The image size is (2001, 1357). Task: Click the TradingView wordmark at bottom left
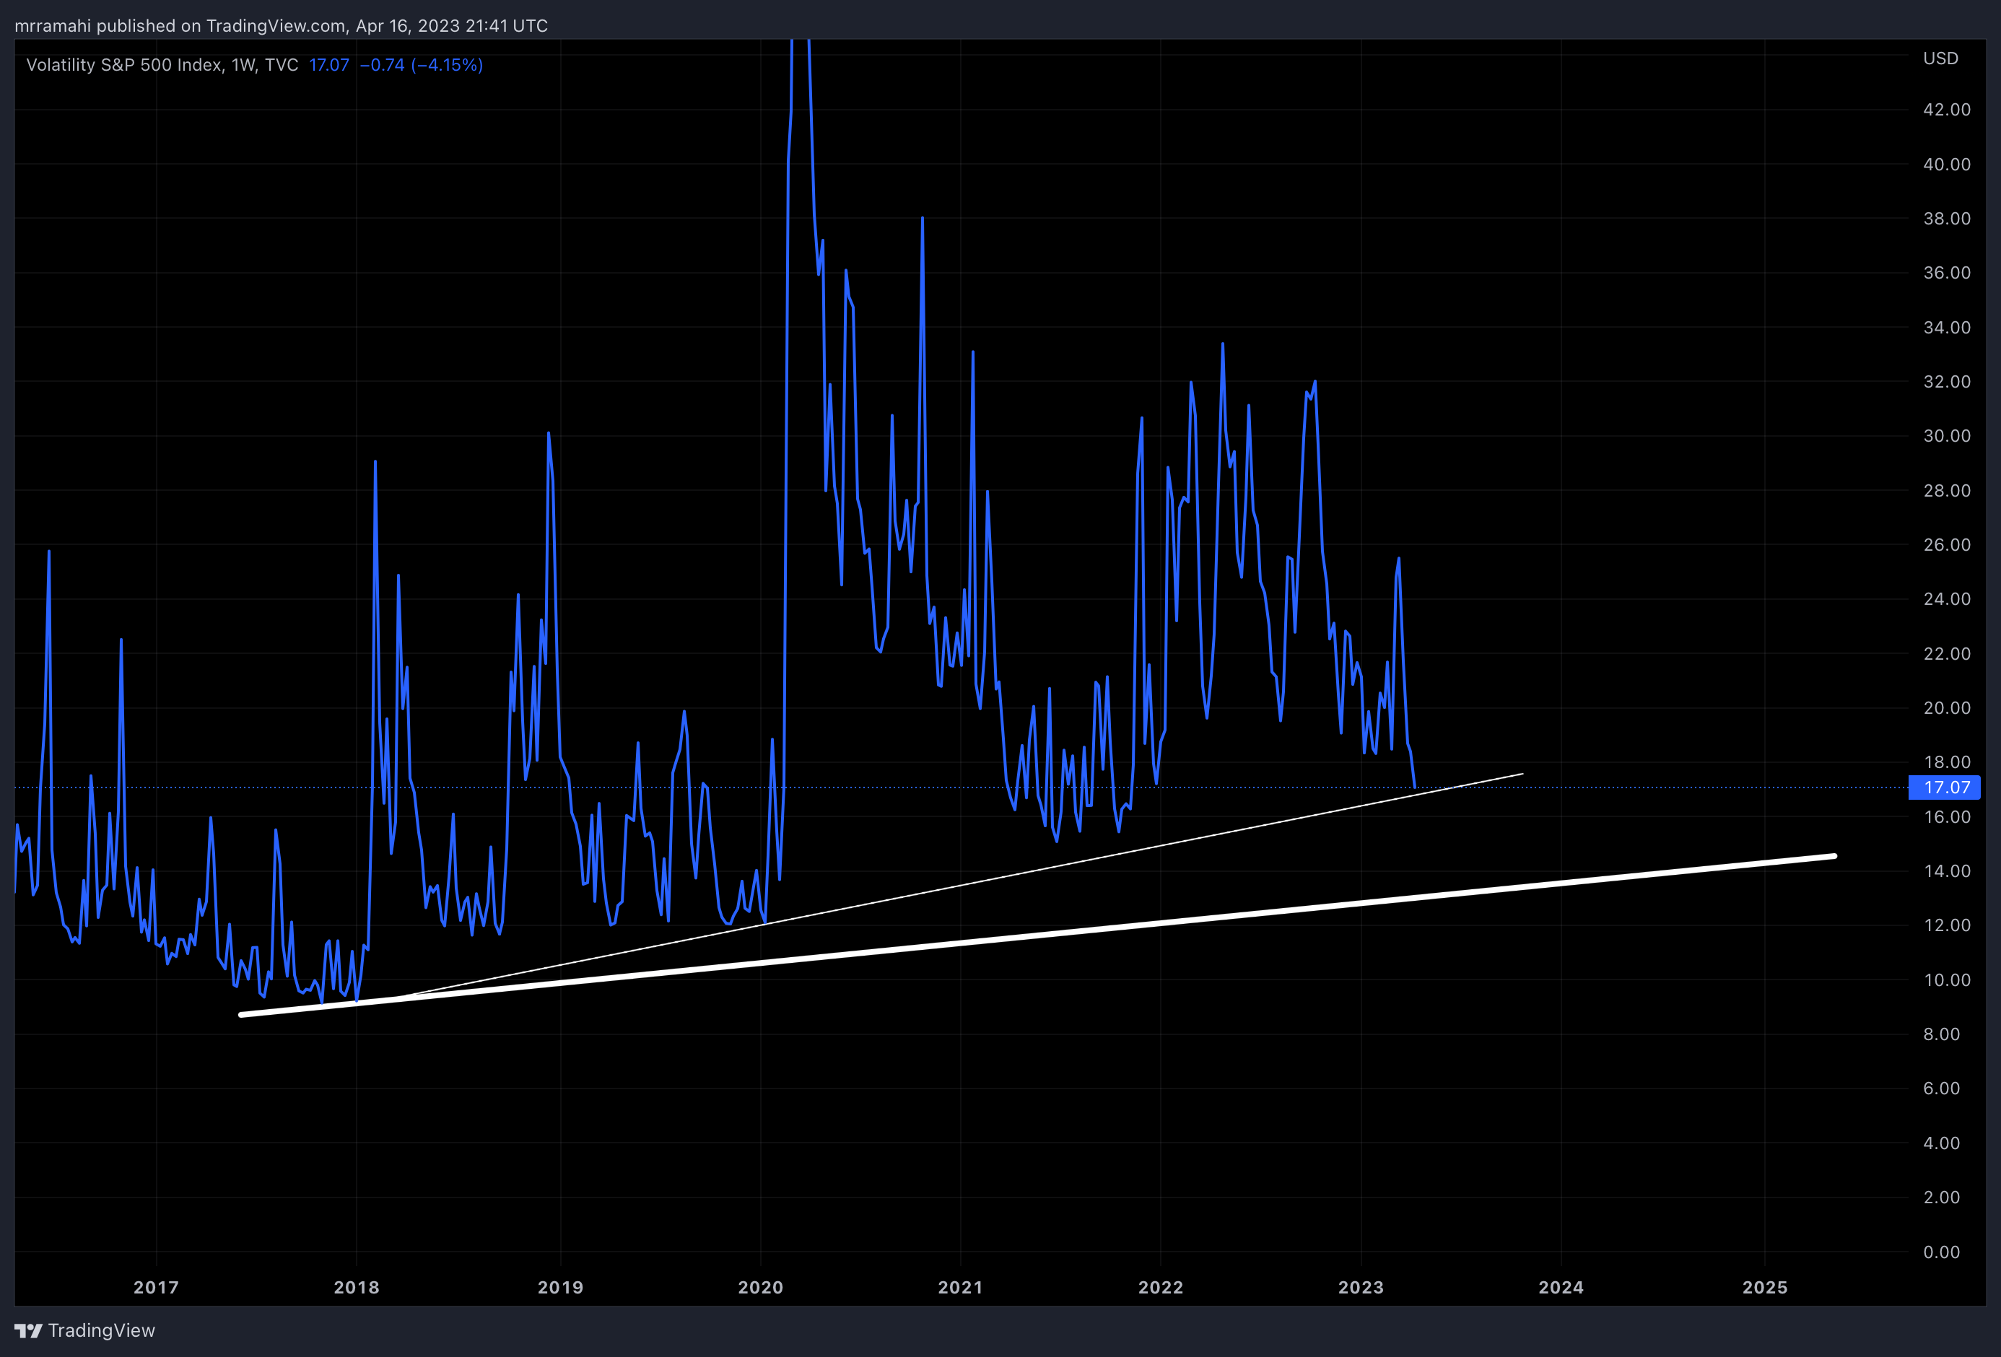pos(102,1330)
